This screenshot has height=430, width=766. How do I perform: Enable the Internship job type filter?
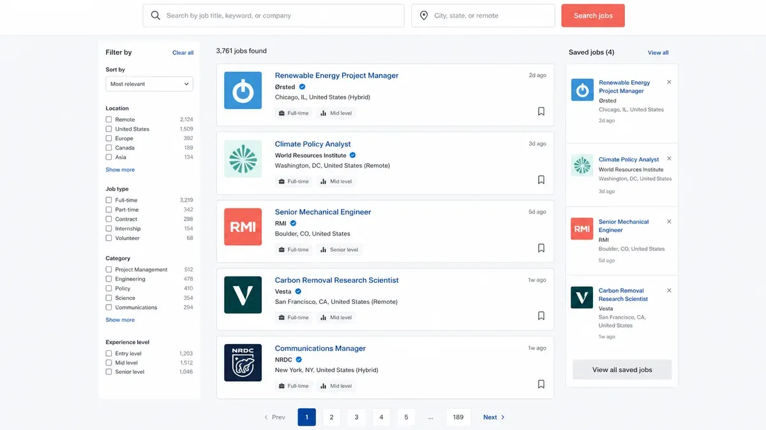click(109, 229)
